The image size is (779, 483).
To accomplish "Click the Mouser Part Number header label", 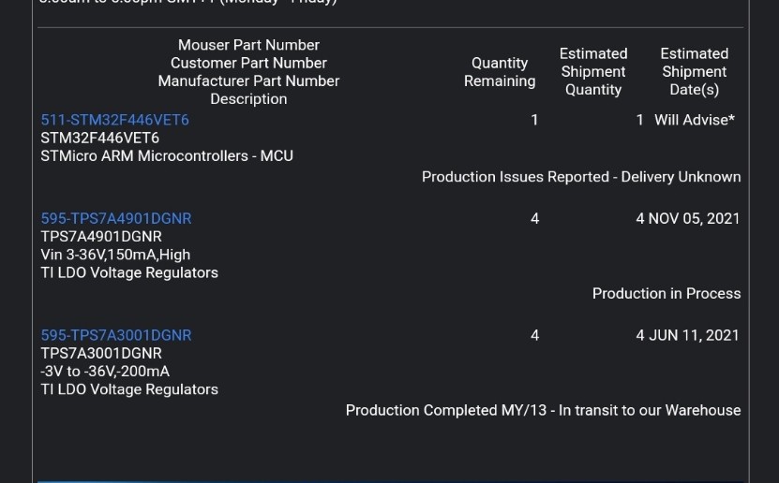I will tap(249, 45).
